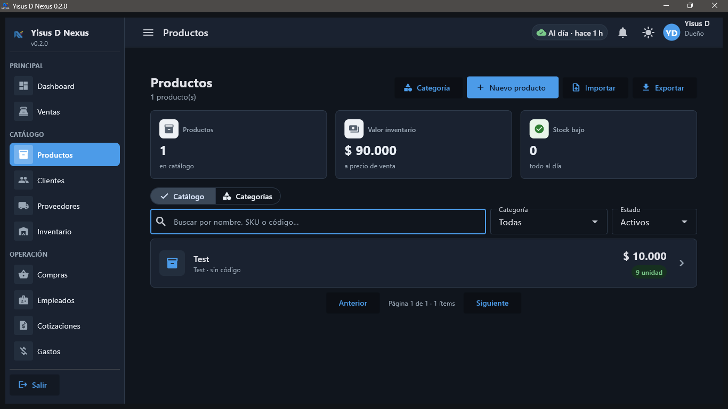Click the Dashboard grid icon
728x409 pixels.
coord(23,86)
